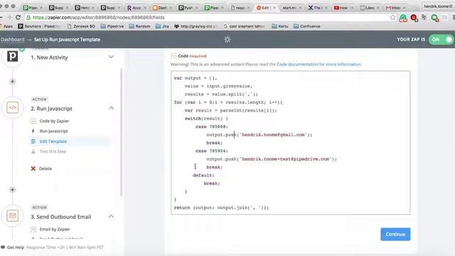Open the graylog-old bookmark
Image resolution: width=455 pixels, height=256 pixels.
coord(196,26)
